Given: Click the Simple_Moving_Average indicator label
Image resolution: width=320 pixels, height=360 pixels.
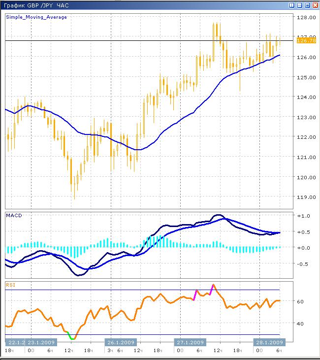Looking at the screenshot, I should tap(36, 17).
